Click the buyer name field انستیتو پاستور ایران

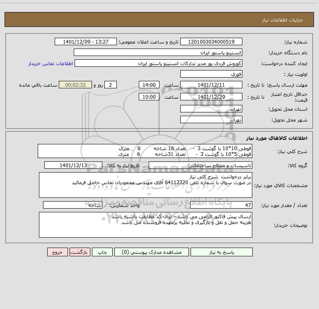pos(158,52)
